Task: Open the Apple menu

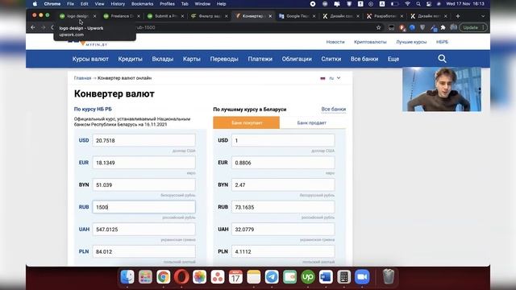Action: (35, 4)
